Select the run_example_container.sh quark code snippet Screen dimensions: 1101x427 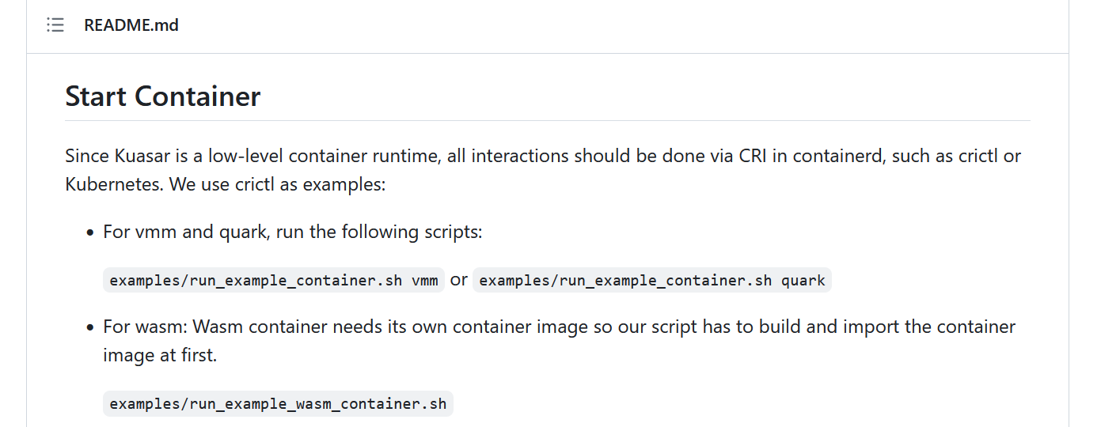point(651,280)
